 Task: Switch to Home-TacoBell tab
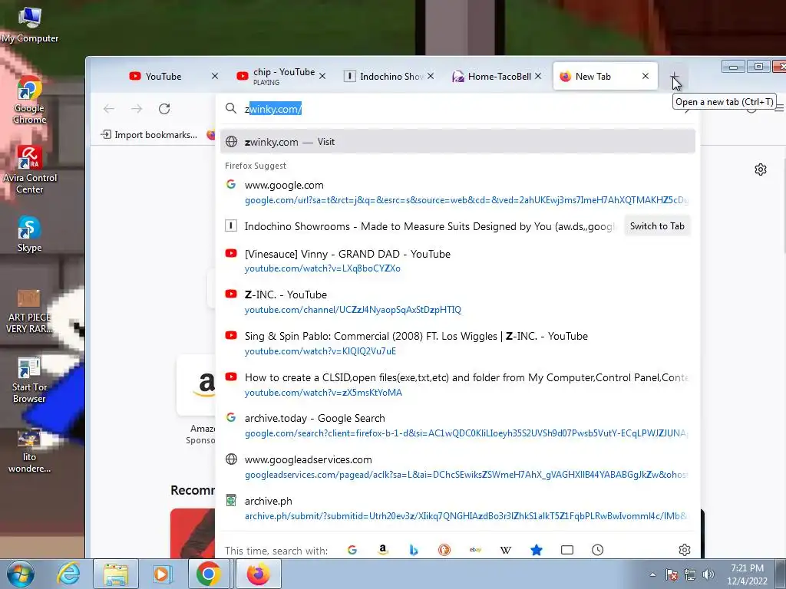[x=497, y=76]
